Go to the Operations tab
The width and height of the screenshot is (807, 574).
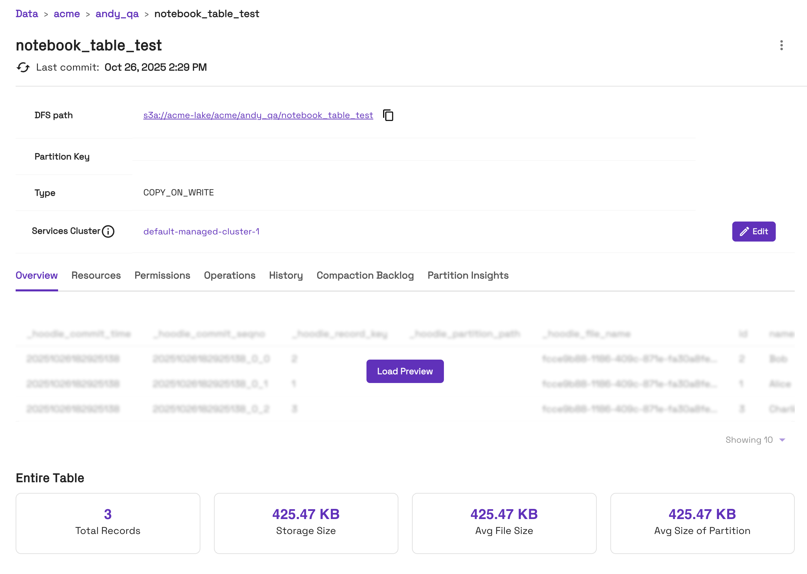229,275
